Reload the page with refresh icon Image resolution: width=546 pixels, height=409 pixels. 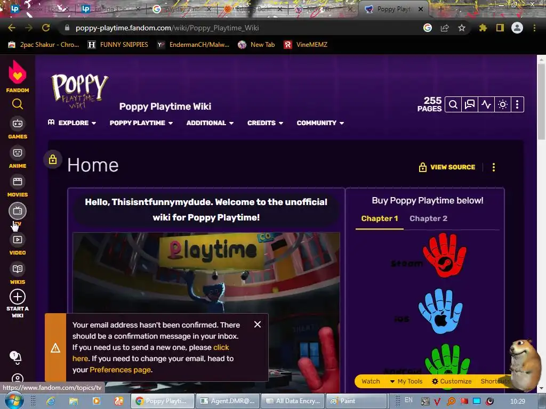click(x=46, y=28)
